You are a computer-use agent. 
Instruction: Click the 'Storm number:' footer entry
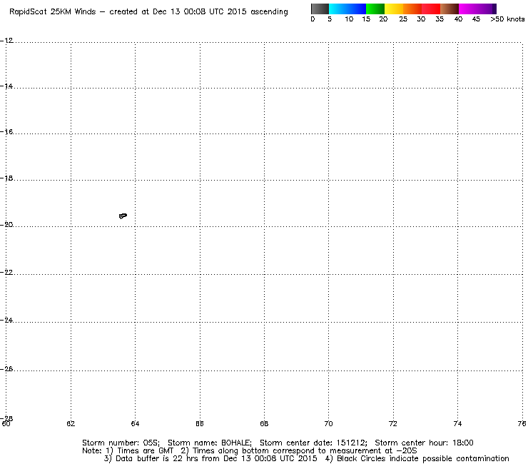pos(121,443)
